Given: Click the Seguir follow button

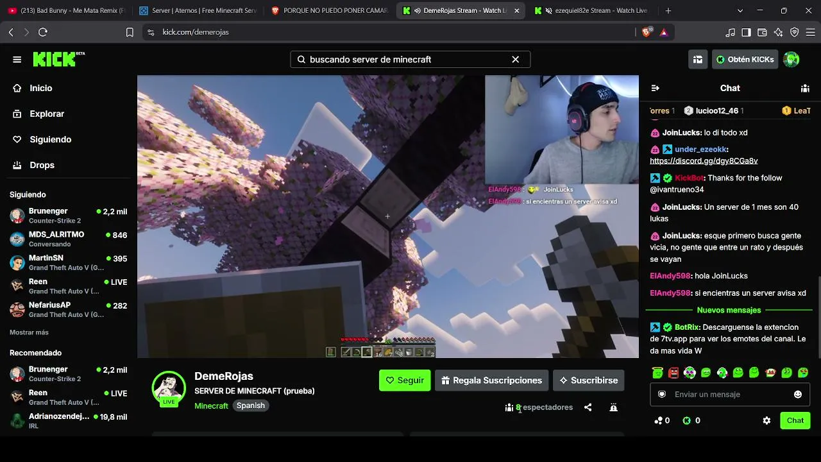Looking at the screenshot, I should [405, 380].
